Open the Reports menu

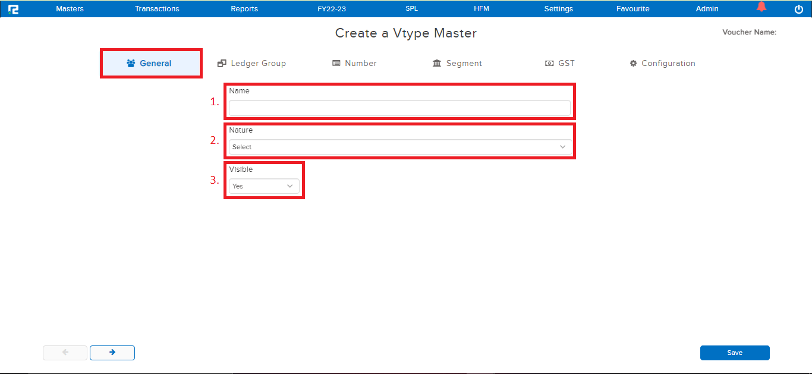click(x=244, y=8)
